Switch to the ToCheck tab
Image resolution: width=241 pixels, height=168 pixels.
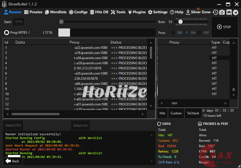click(x=193, y=113)
